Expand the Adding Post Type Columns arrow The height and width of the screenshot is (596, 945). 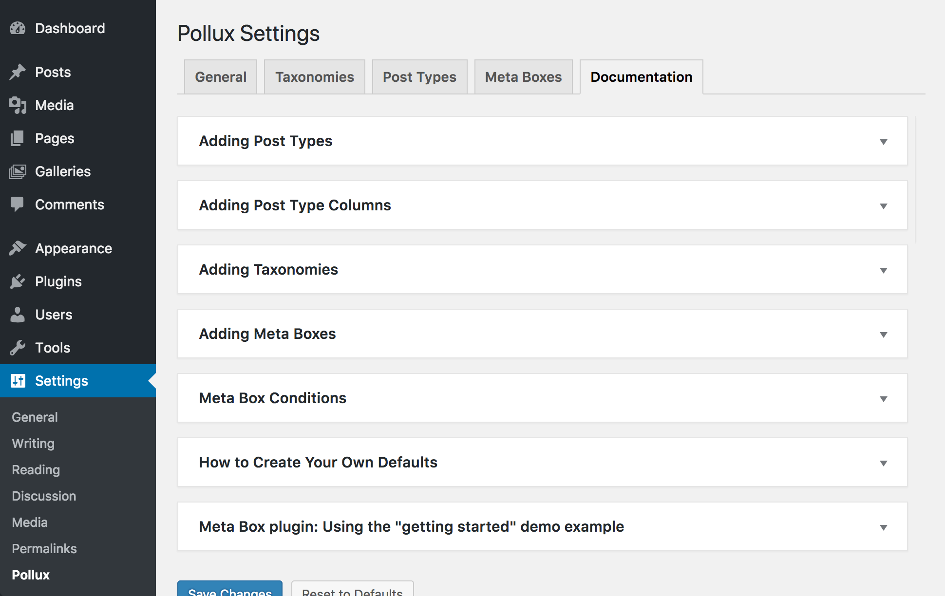pyautogui.click(x=883, y=206)
